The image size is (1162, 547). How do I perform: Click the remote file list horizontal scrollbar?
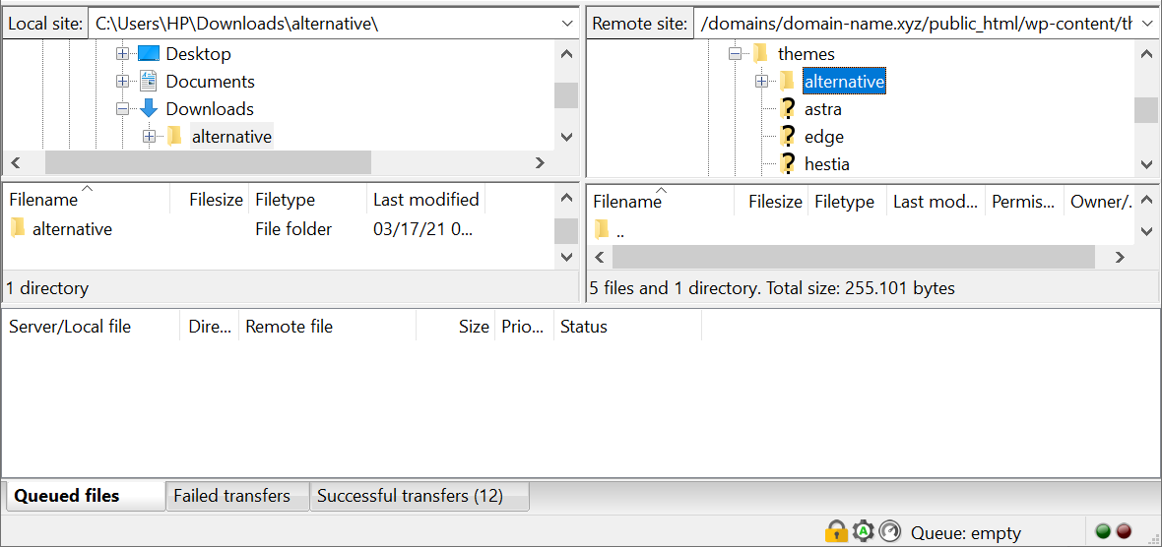pyautogui.click(x=853, y=257)
